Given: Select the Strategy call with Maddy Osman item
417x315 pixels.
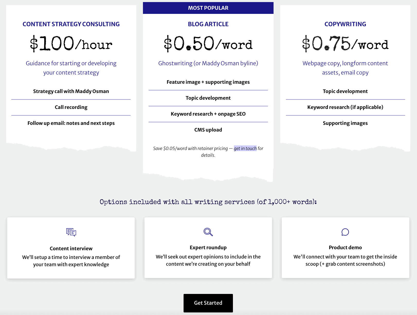Looking at the screenshot, I should point(71,91).
